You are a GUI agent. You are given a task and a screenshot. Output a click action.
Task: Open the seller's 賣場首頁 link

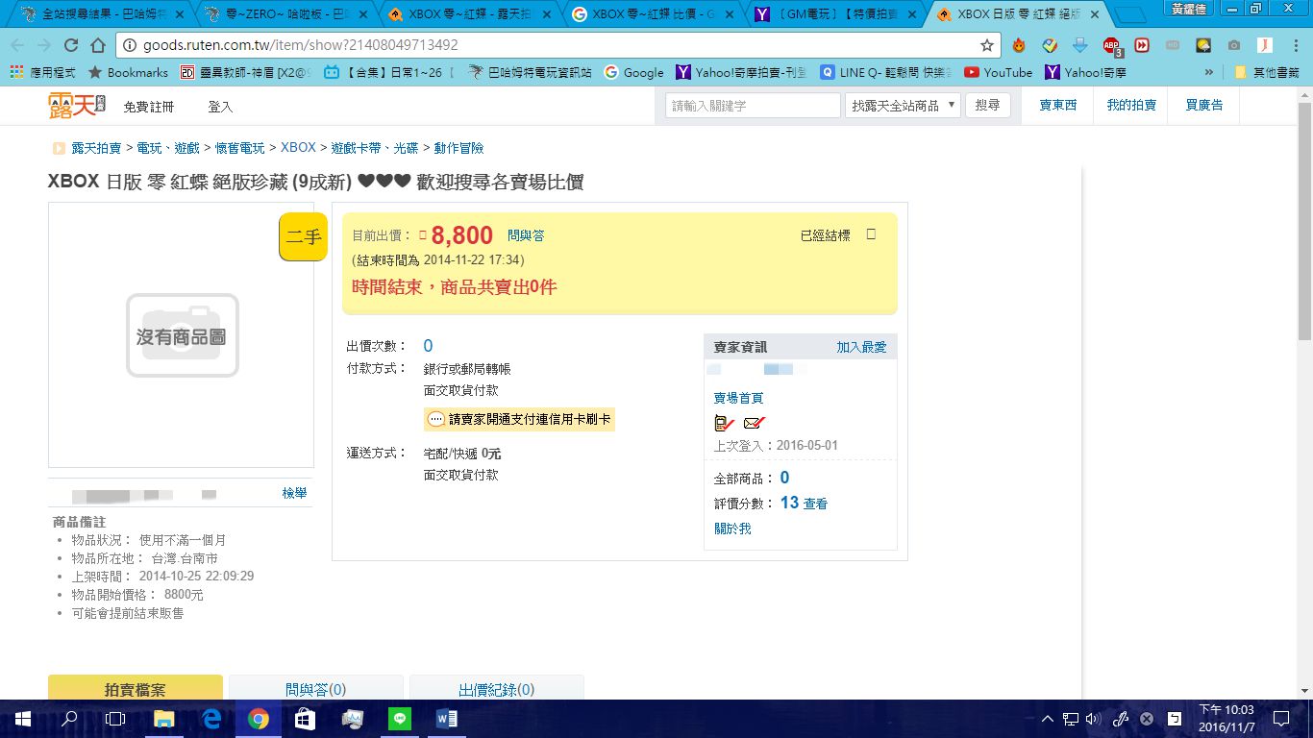(738, 398)
